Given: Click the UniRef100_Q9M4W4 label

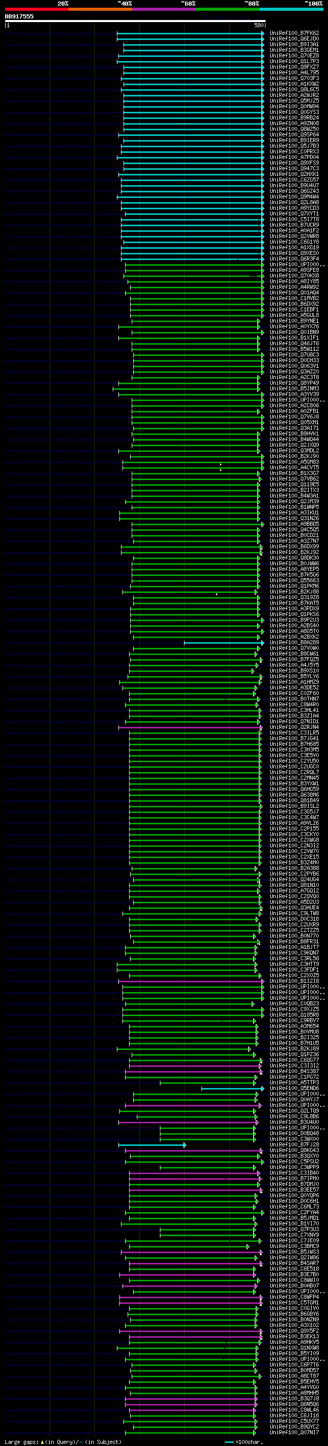Looking at the screenshot, I should coord(294,197).
